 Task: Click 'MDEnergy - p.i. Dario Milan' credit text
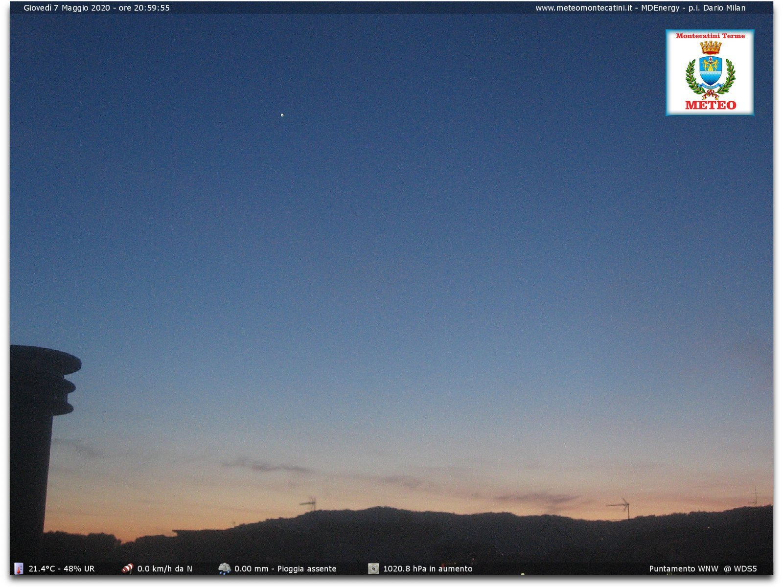click(693, 8)
